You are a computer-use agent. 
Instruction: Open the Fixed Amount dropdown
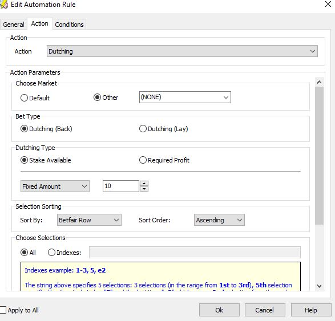(x=55, y=186)
